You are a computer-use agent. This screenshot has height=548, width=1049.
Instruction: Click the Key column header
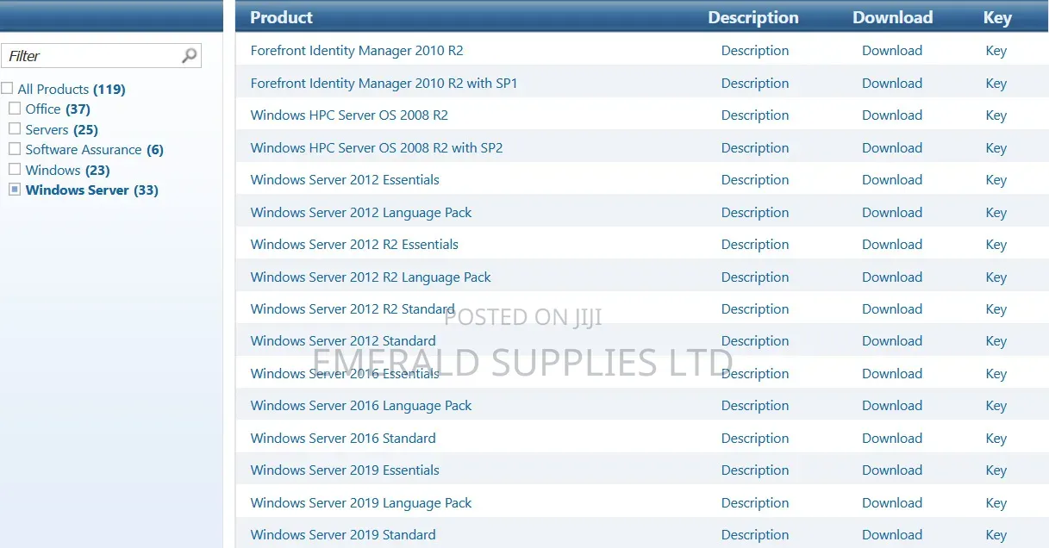pos(997,17)
